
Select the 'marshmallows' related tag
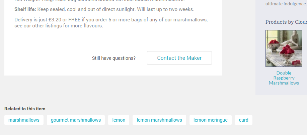[x=24, y=120]
